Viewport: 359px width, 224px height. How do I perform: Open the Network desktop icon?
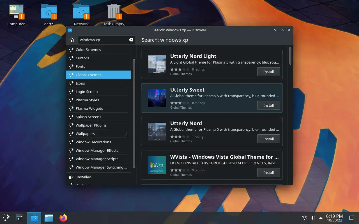(81, 15)
